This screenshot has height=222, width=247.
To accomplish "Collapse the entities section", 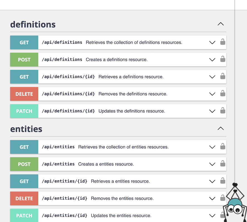I will 221,129.
